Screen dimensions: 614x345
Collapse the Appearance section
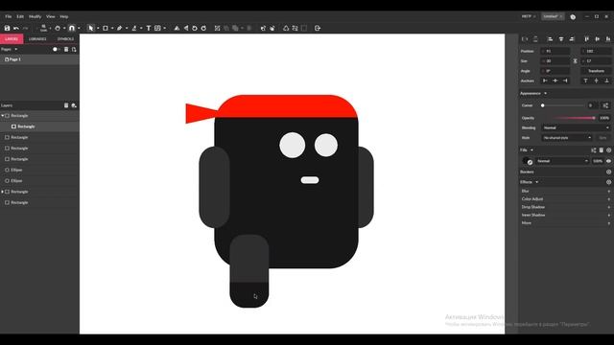(x=545, y=94)
